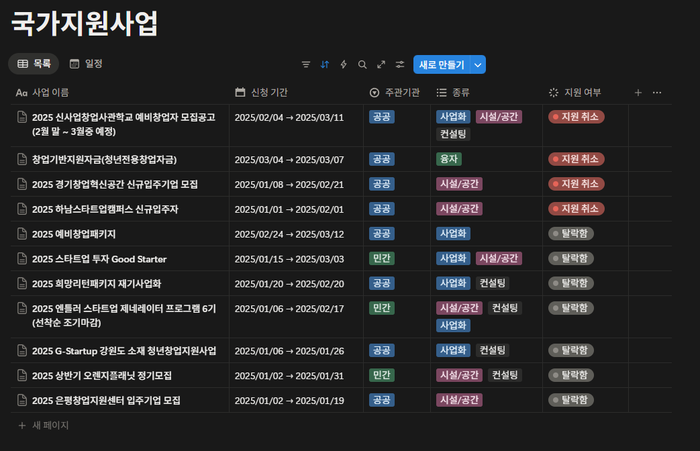Open 2025 은평창업지원센터 입주기업 모집 page

tap(106, 401)
